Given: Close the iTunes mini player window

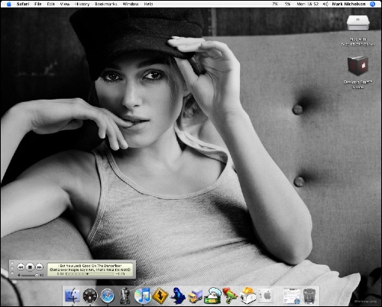Looking at the screenshot, I should pos(12,263).
